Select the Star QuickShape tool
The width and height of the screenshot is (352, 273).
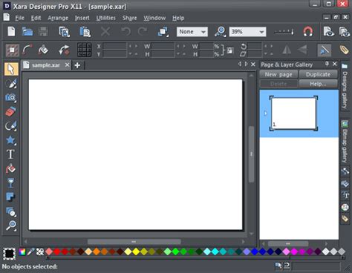point(11,140)
